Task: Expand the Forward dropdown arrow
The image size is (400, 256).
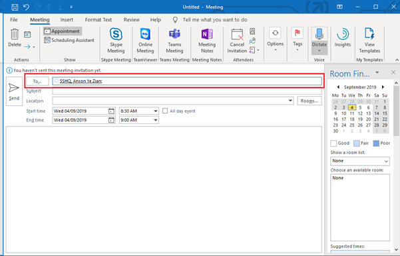Action: (34, 47)
